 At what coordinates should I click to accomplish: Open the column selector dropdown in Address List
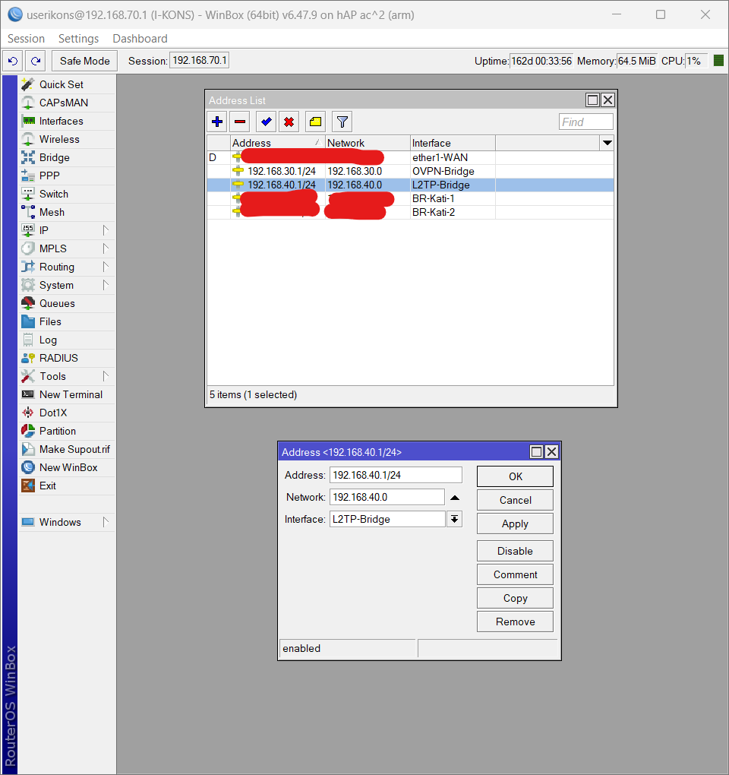coord(607,143)
